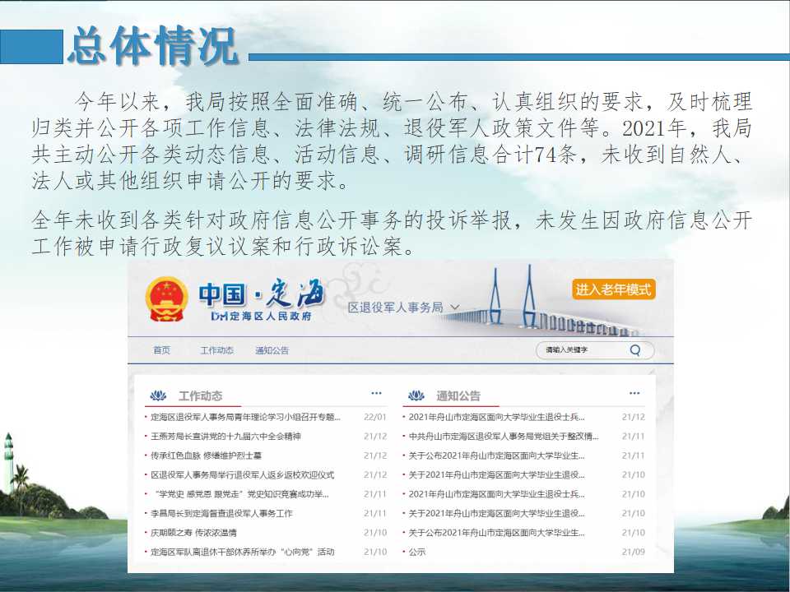Open article 传承红色血脉 修缮维护烈士墓
790x592 pixels.
point(207,456)
